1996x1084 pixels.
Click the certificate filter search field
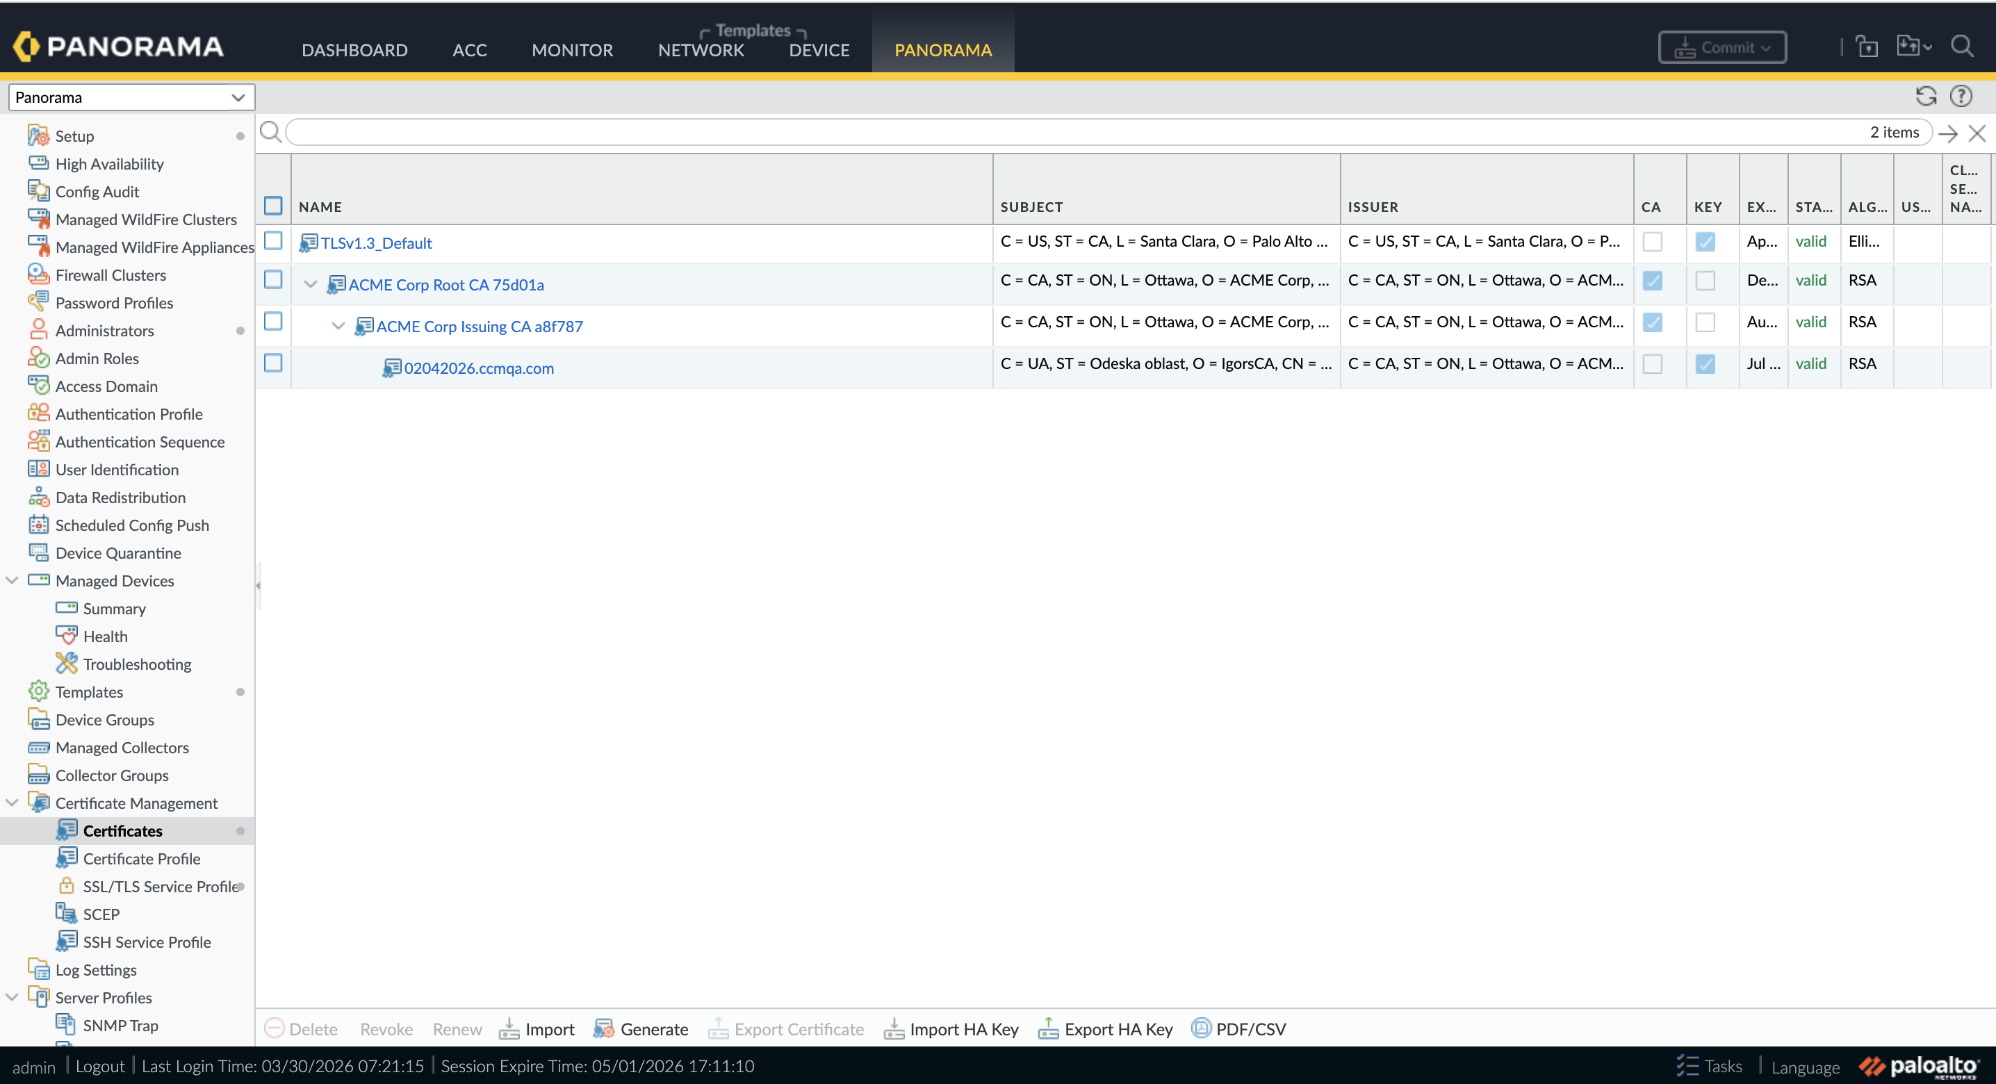[1109, 133]
